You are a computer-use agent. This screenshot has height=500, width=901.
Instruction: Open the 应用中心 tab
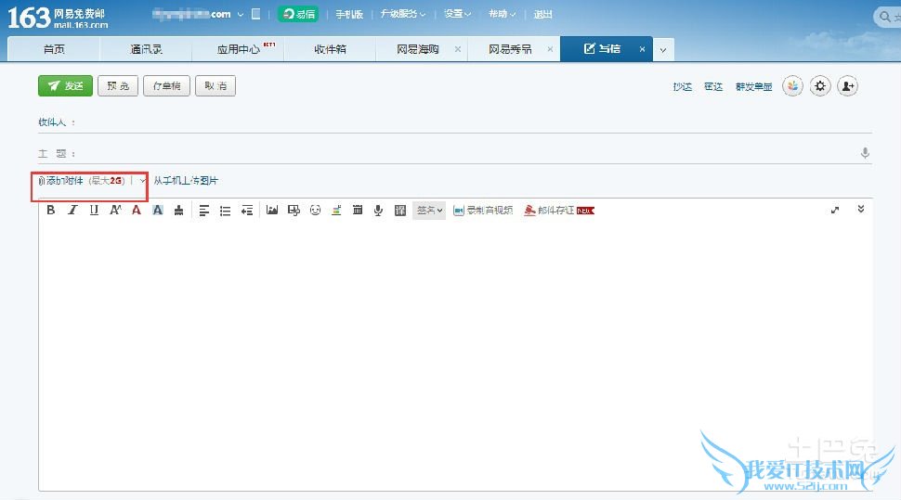click(239, 49)
